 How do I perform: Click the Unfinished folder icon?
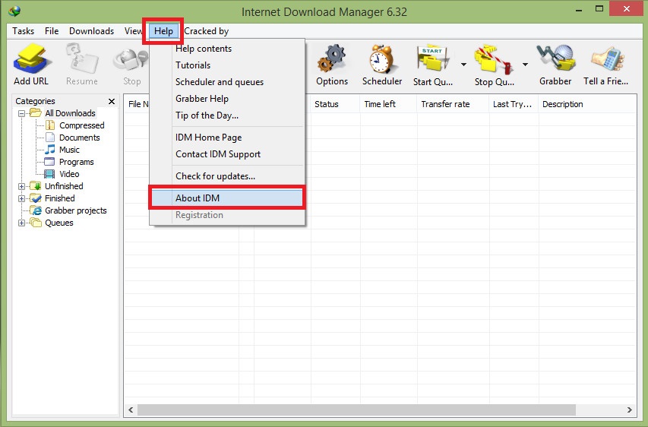point(36,186)
